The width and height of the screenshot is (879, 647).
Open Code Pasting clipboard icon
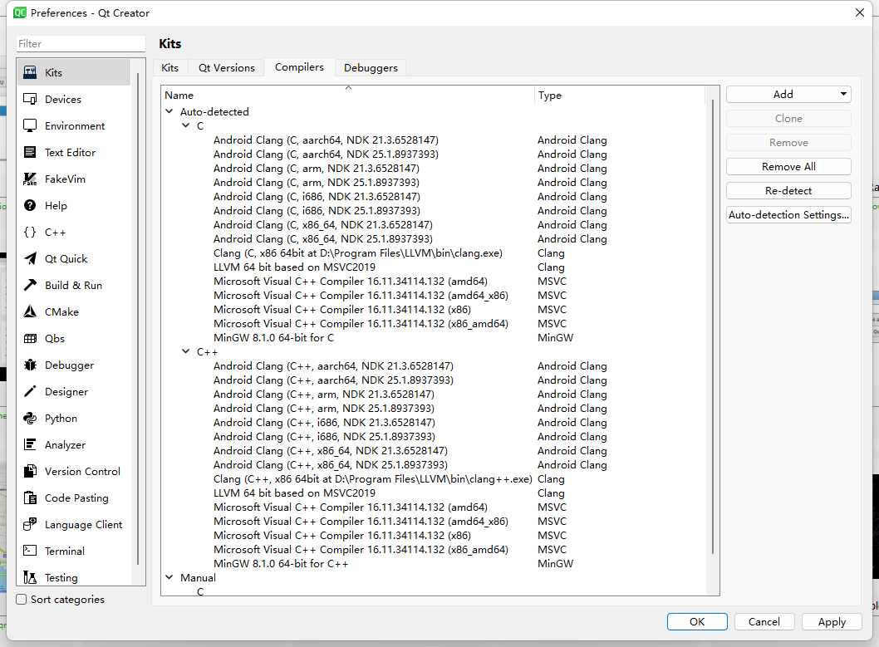pyautogui.click(x=30, y=498)
